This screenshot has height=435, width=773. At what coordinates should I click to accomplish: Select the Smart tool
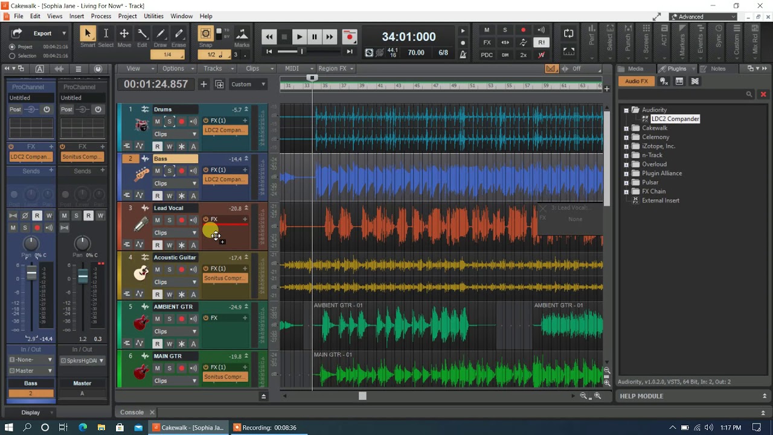pos(88,34)
